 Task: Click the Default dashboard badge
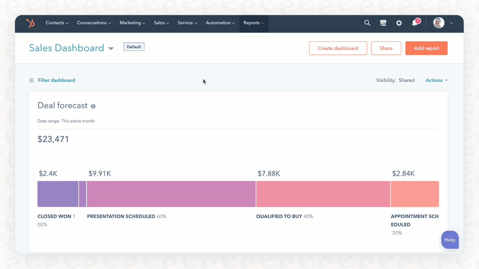pyautogui.click(x=134, y=46)
